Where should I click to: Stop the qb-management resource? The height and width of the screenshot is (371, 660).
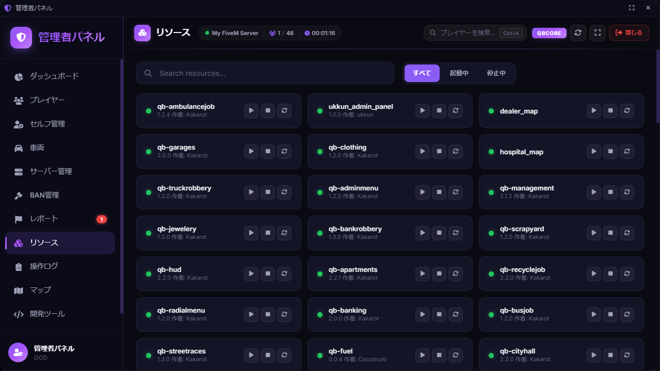pyautogui.click(x=610, y=192)
